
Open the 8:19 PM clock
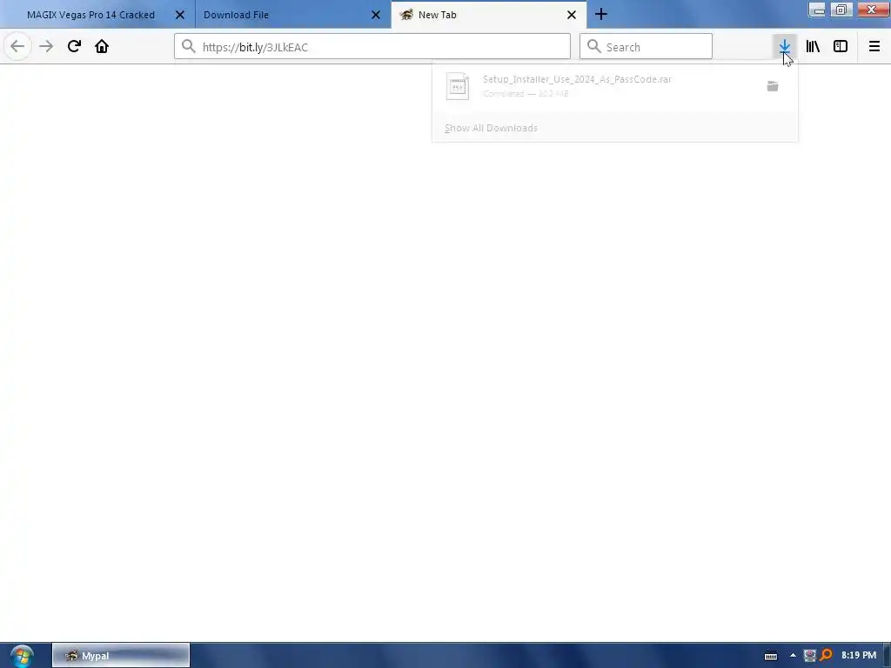point(859,656)
